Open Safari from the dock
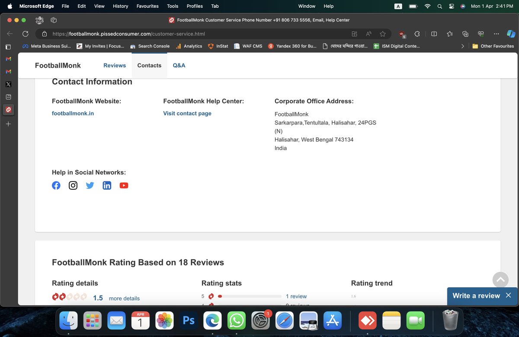Screen dimensions: 519x337 [x=285, y=321]
